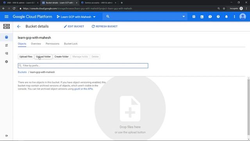This screenshot has height=141, width=250.
Task: Open the help question mark icon
Action: [x=218, y=16]
